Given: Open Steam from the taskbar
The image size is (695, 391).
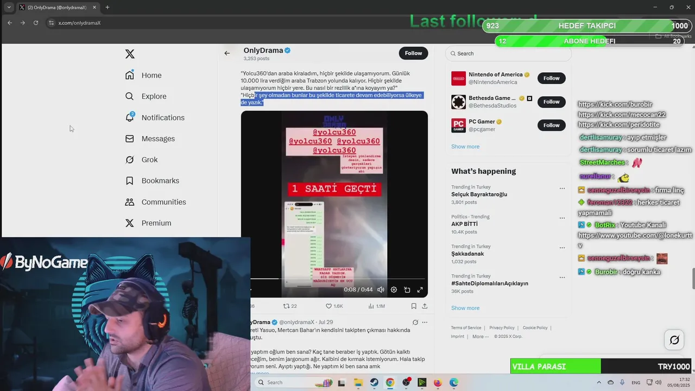Looking at the screenshot, I should click(374, 382).
